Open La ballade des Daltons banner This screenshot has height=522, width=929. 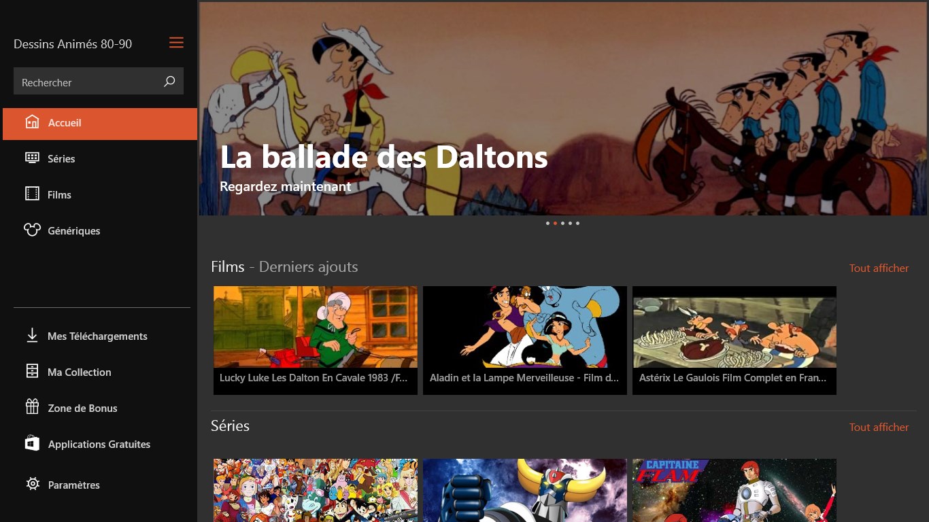(563, 109)
